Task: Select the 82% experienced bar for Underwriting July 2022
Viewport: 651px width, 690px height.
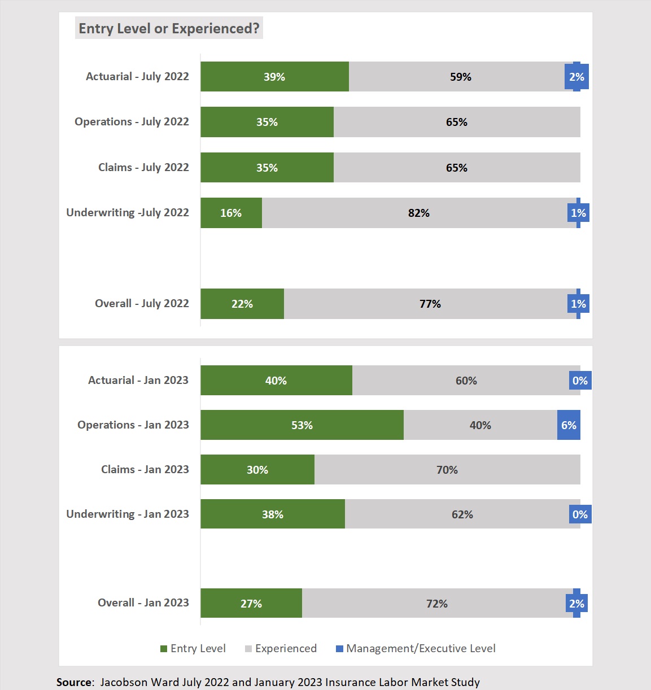Action: click(x=418, y=213)
